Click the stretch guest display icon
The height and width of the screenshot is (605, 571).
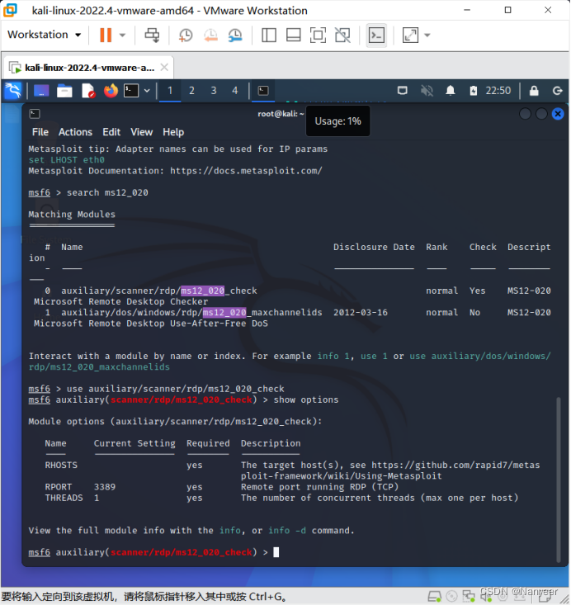(410, 35)
